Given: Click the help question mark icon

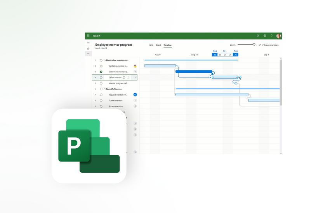Looking at the screenshot, I should [271, 36].
